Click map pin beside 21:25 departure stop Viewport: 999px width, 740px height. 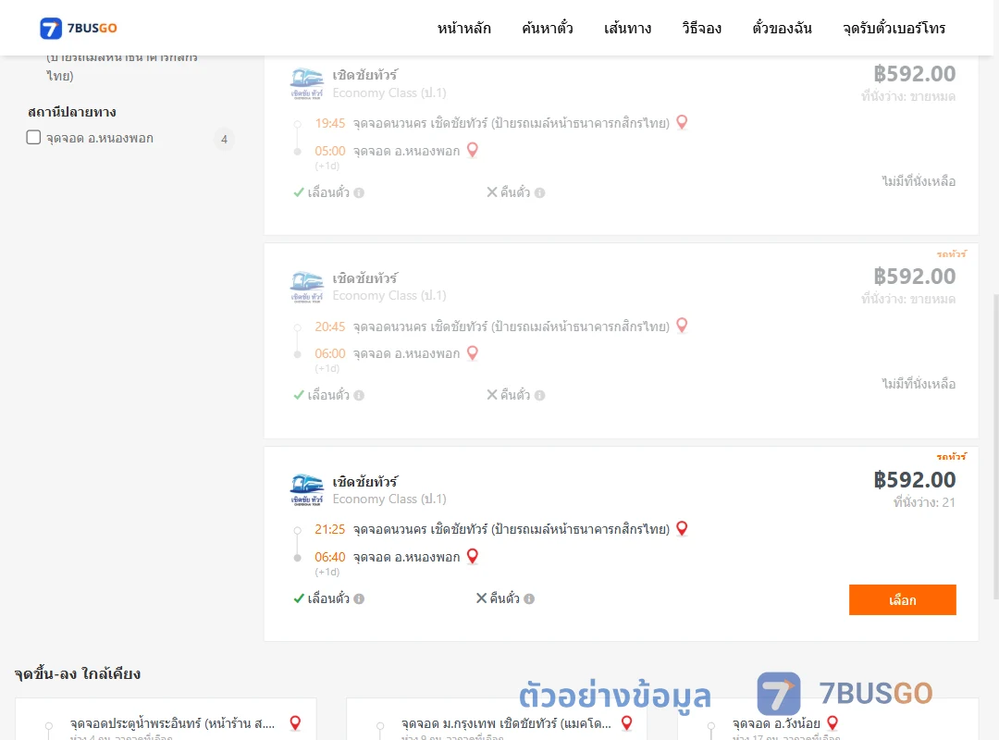point(682,528)
